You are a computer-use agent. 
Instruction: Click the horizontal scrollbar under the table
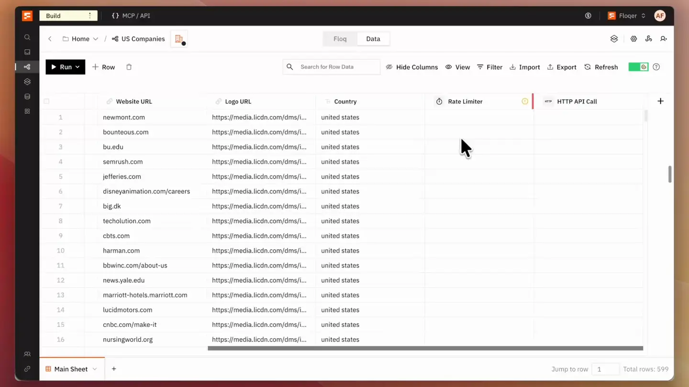coord(425,348)
